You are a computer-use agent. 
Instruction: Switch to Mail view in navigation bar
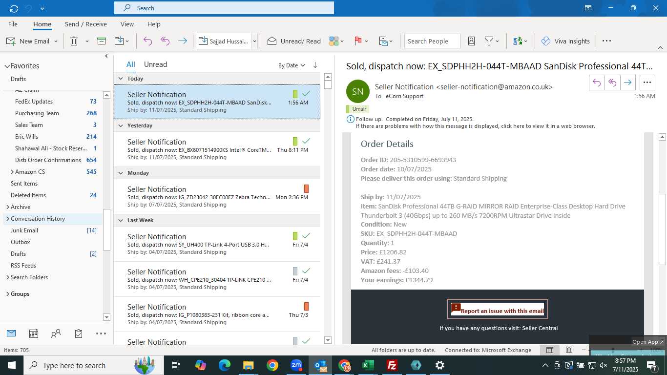pyautogui.click(x=11, y=333)
